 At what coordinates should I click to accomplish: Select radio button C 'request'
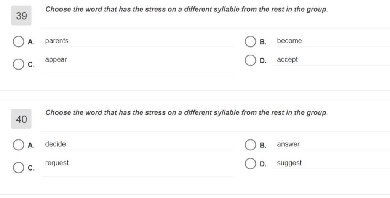coord(18,168)
